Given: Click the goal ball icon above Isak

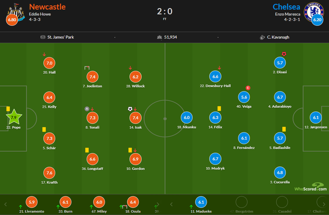Looking at the screenshot, I should point(130,109).
